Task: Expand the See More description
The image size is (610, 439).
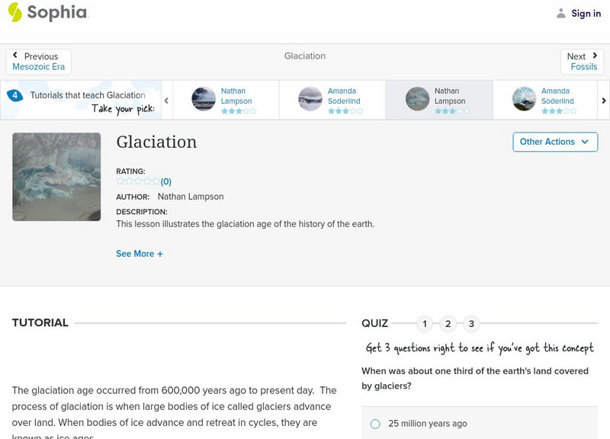Action: pos(140,253)
